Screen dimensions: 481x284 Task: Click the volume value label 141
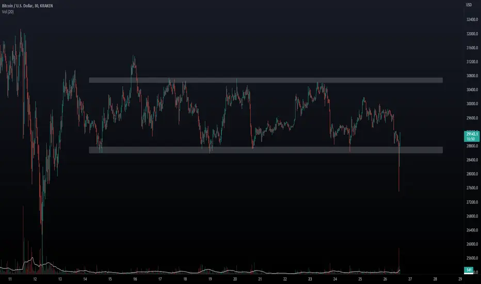pyautogui.click(x=469, y=270)
